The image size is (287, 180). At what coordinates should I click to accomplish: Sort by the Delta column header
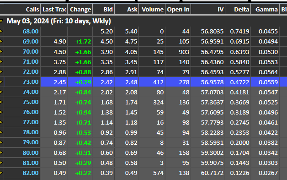pyautogui.click(x=238, y=9)
